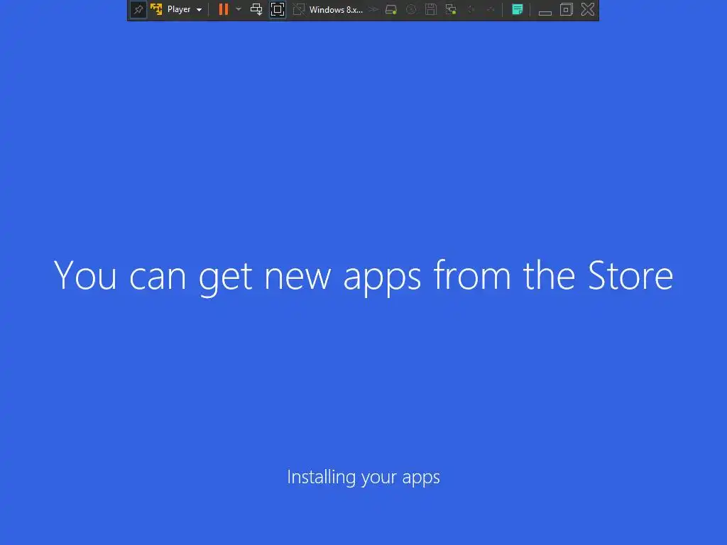Viewport: 727px width, 545px height.
Task: Click the USB device icon next to the divider
Action: 491,10
